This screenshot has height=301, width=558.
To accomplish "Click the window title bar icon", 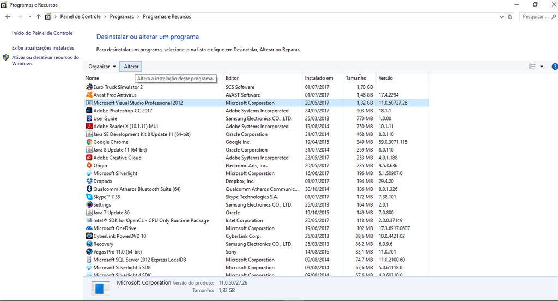I will pyautogui.click(x=4, y=5).
